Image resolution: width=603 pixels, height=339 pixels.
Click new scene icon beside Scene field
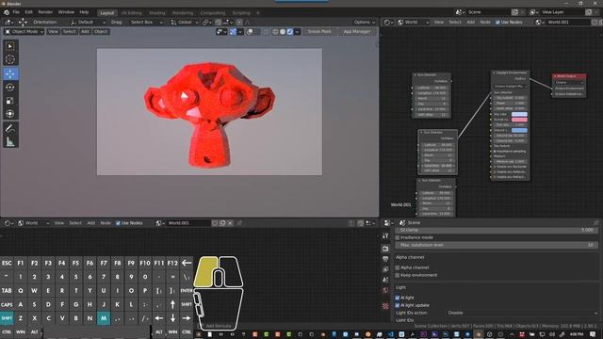tap(515, 12)
